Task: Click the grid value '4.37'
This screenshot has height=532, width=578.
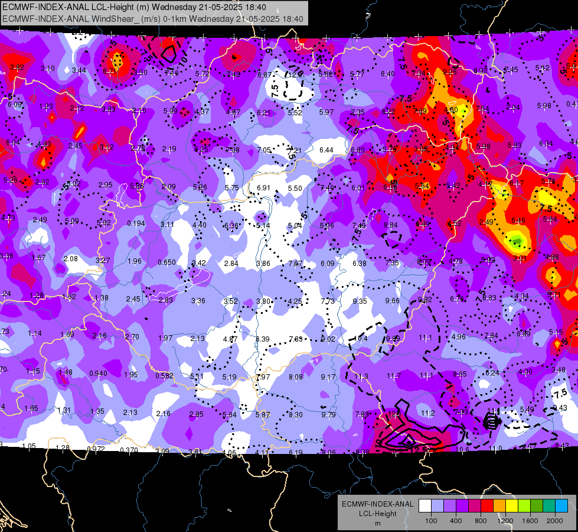Action: (x=202, y=112)
